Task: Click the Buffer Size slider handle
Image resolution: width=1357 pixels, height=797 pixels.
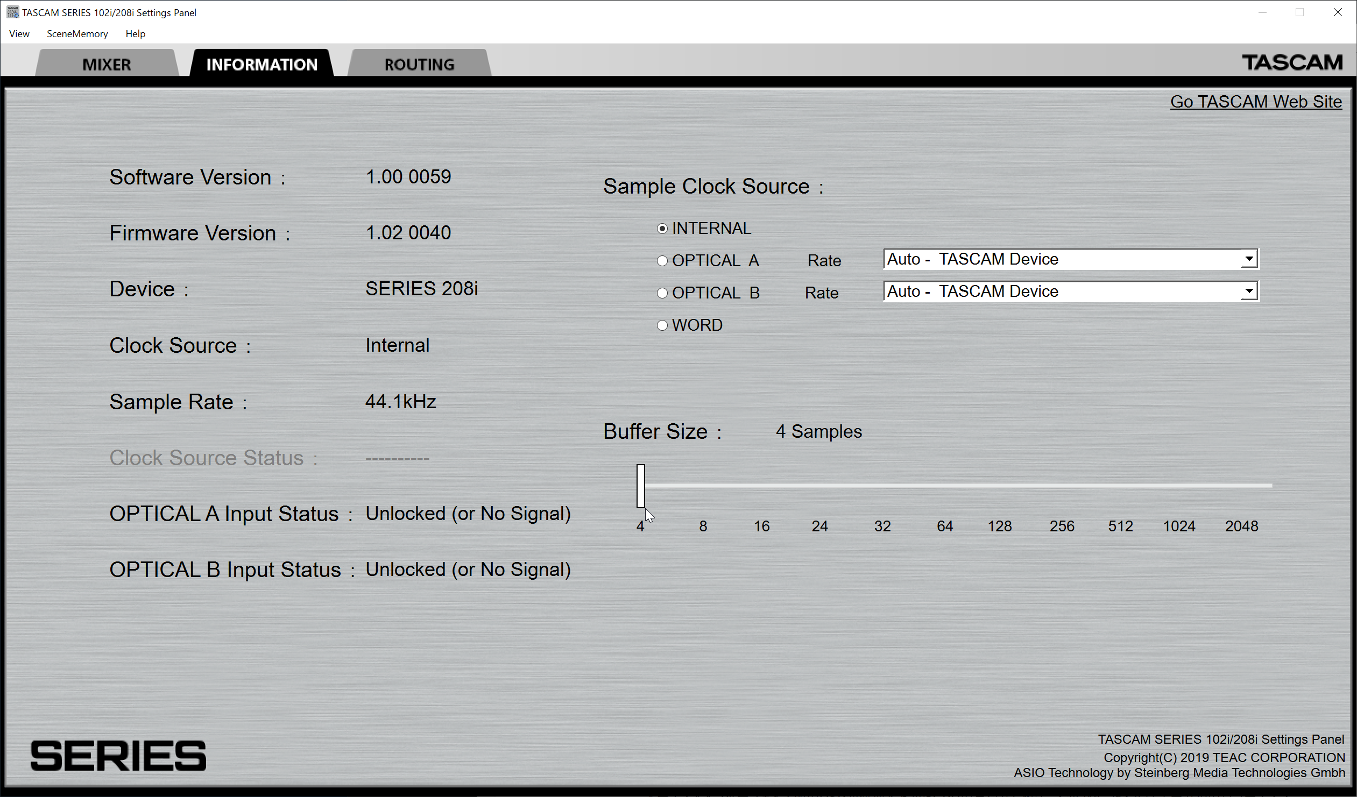Action: point(641,486)
